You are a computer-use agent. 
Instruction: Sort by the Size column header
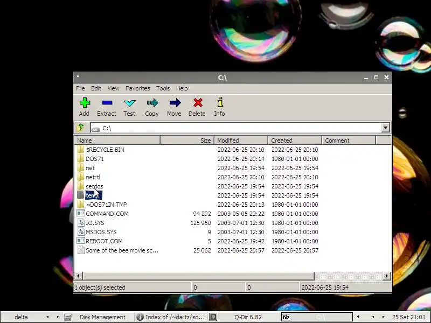tap(187, 141)
